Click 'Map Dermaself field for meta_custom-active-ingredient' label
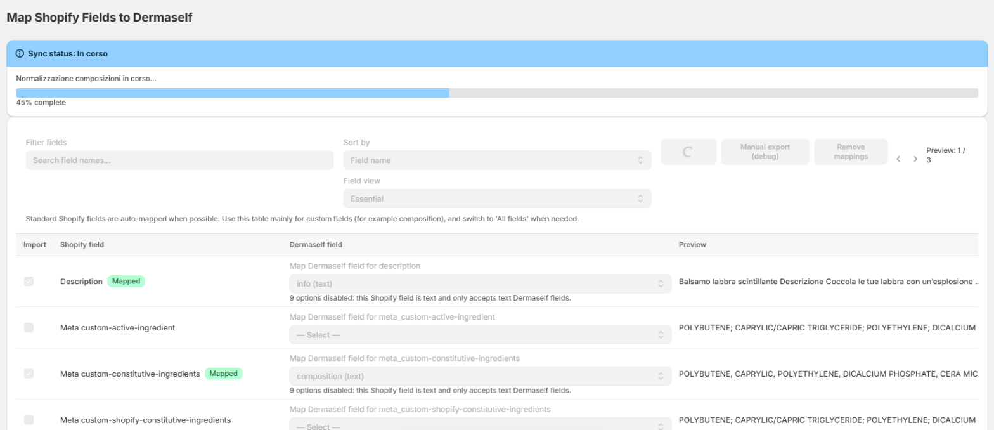 392,316
